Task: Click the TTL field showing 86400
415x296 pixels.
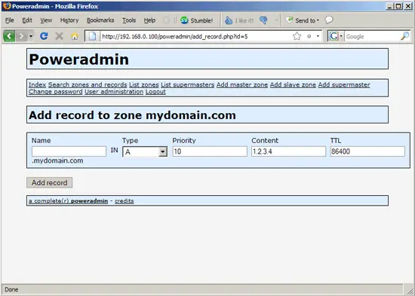Action: point(367,151)
